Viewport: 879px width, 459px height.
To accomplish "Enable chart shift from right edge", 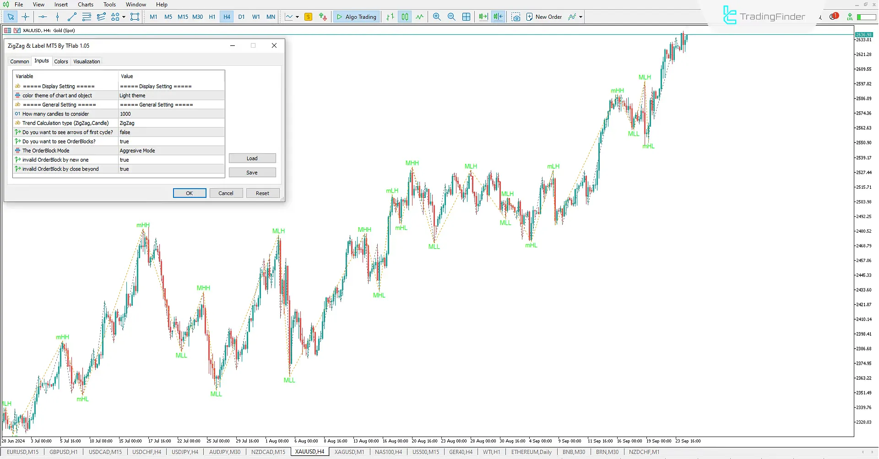I will [498, 16].
